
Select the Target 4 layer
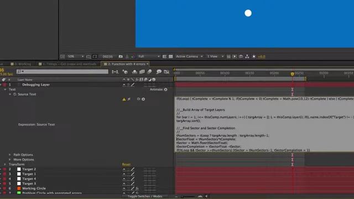pos(29,179)
